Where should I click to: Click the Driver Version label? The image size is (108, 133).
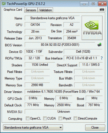pyautogui.click(x=13, y=92)
